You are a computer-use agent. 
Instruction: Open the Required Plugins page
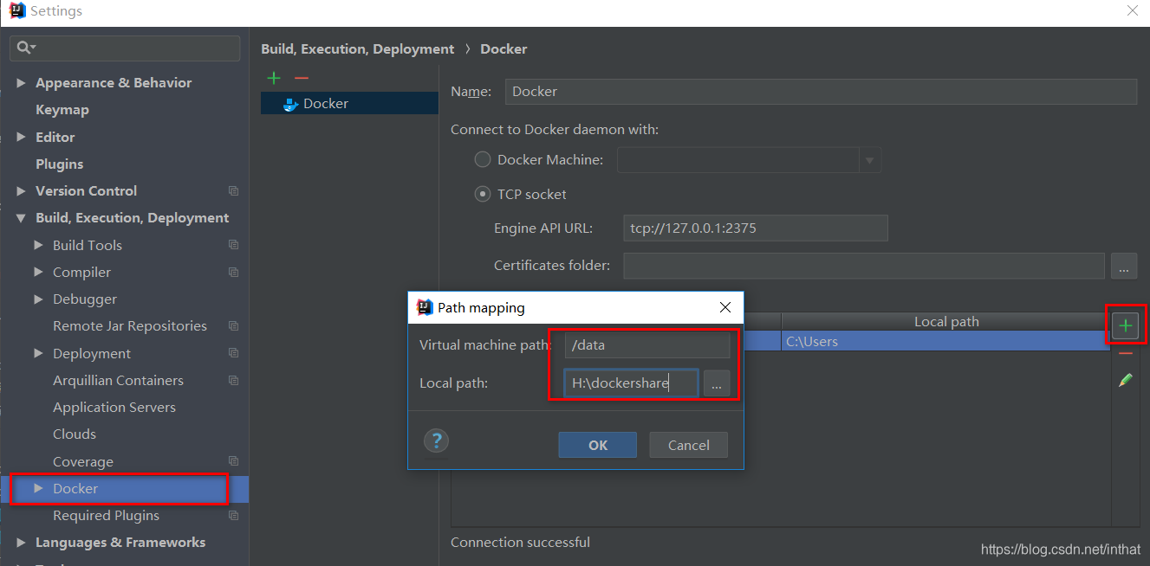point(107,515)
